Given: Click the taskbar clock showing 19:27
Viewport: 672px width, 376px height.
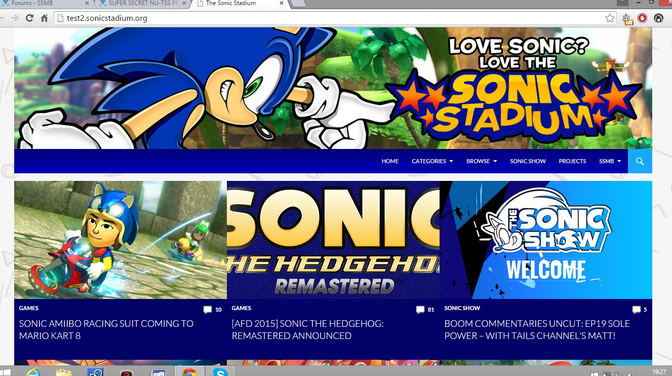Looking at the screenshot, I should [659, 371].
